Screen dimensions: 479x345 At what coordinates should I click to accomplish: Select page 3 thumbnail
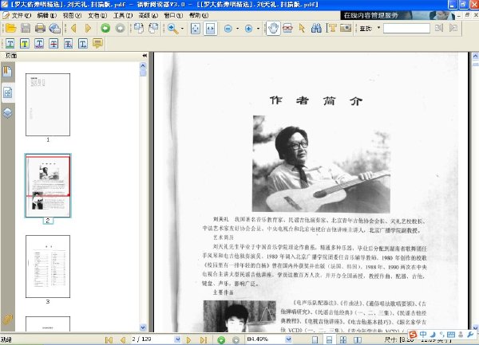(48, 266)
